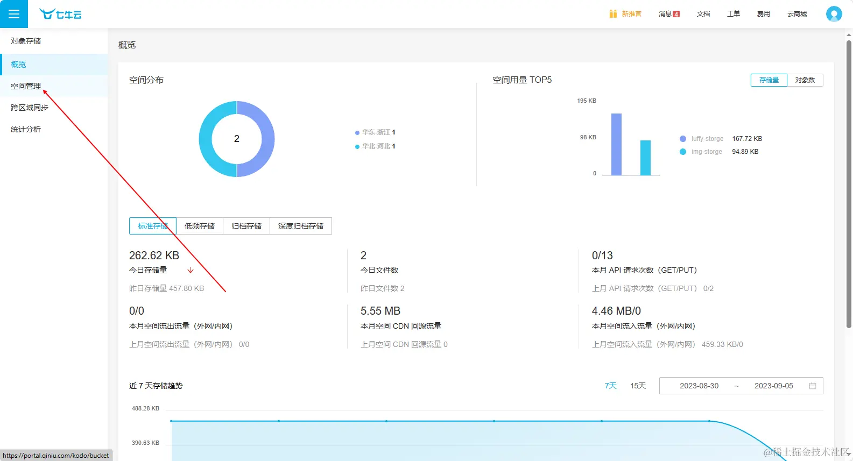Open 工单 in the top bar
Screen dimensions: 853x461
point(734,14)
